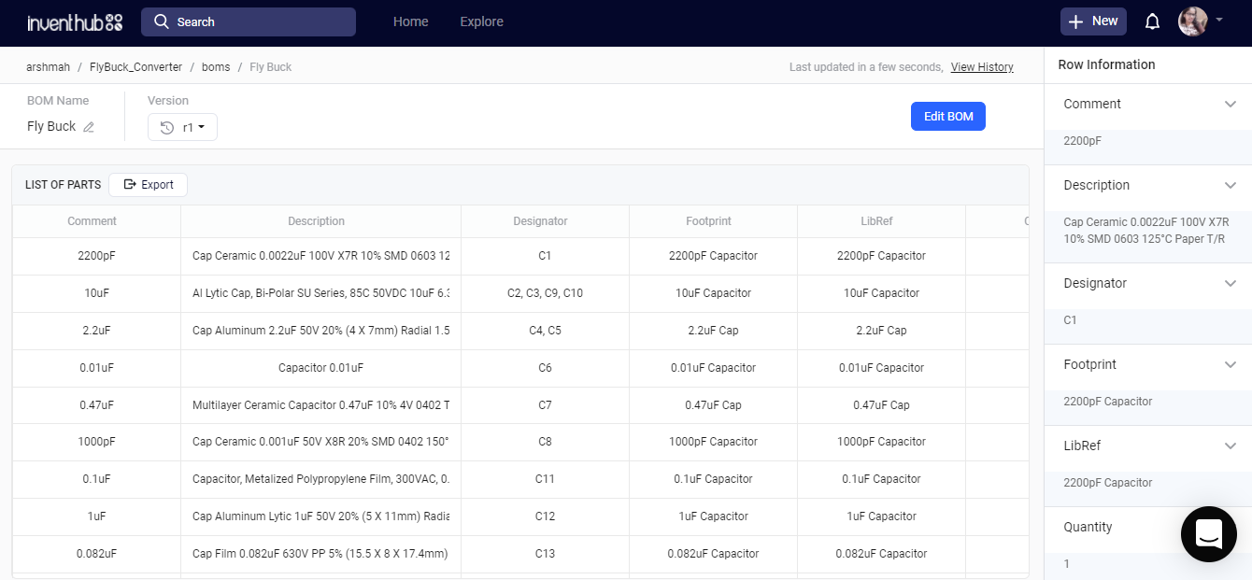Click designator cell C4, C5
The width and height of the screenshot is (1252, 580).
tap(545, 331)
